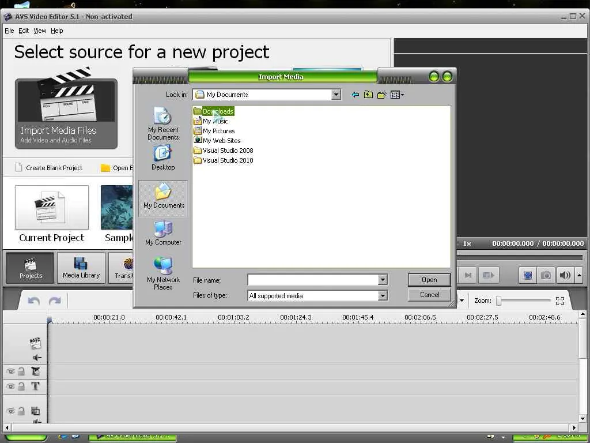
Task: Open the File menu
Action: coord(9,31)
